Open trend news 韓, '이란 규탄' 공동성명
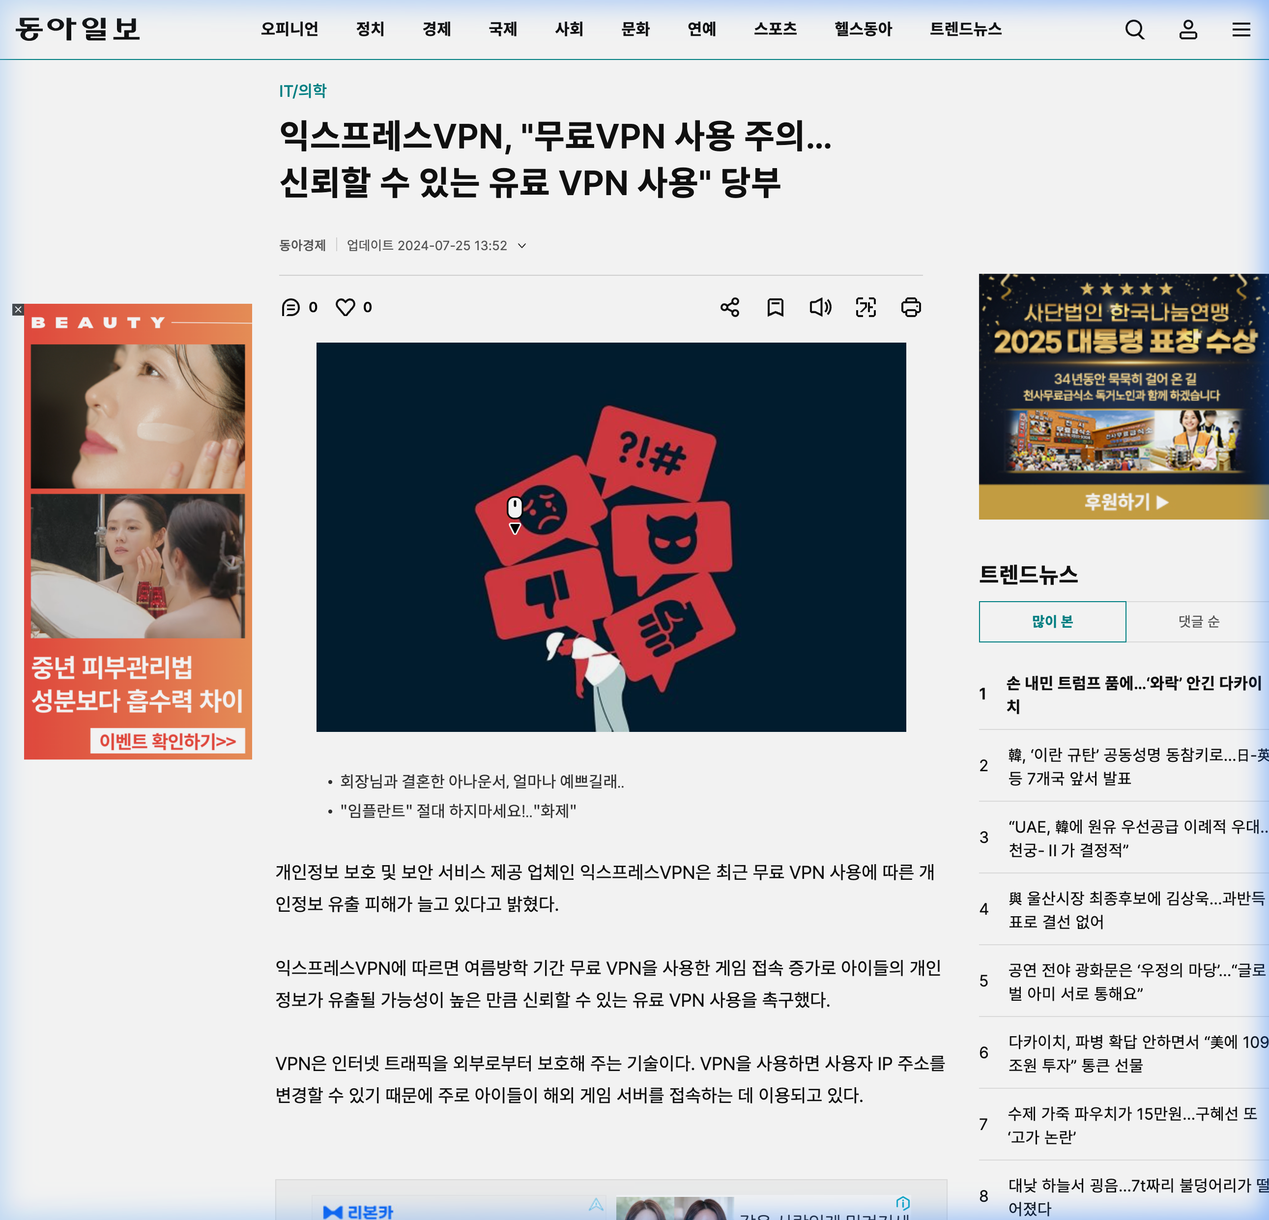Screen dimensions: 1269x1220 [x=1138, y=766]
